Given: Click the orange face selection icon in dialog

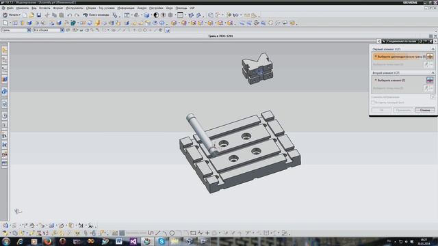Looking at the screenshot, I should pyautogui.click(x=430, y=57).
